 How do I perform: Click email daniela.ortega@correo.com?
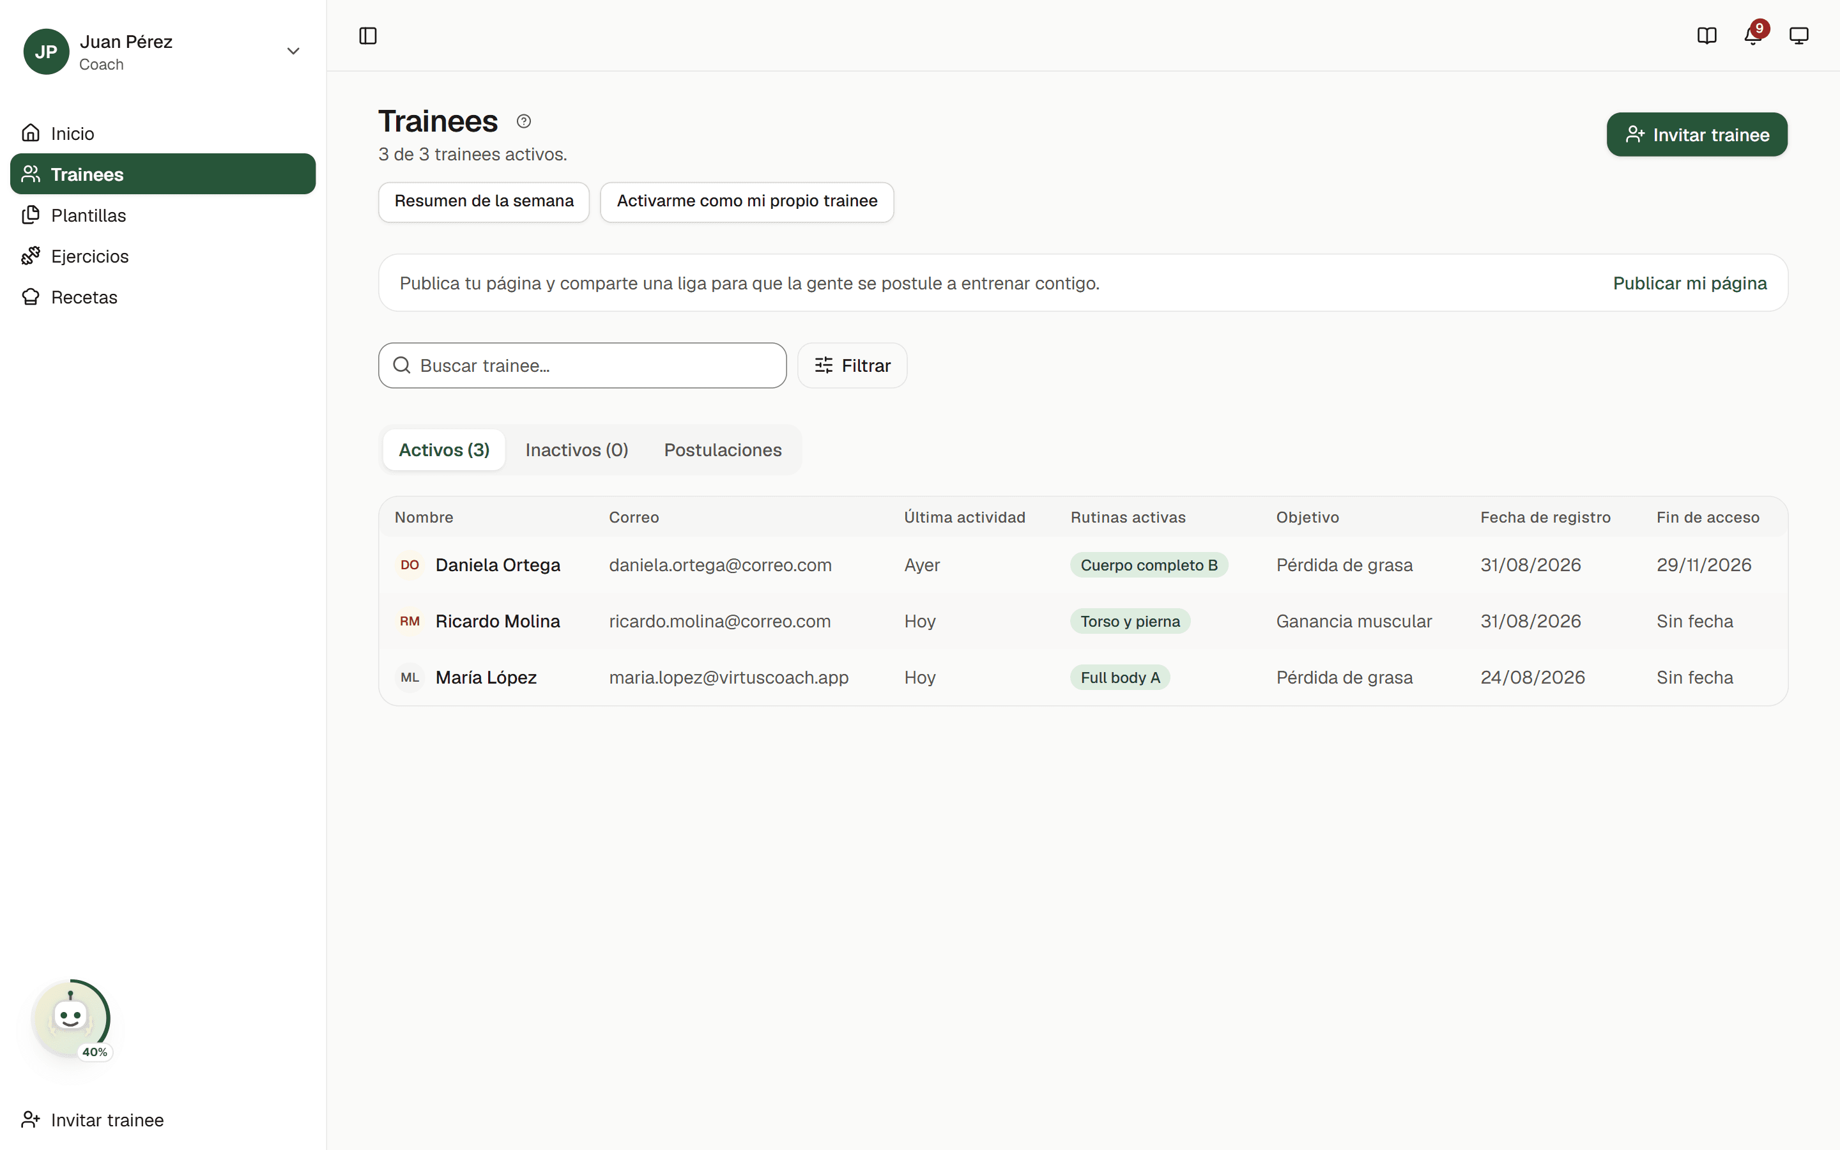point(720,565)
